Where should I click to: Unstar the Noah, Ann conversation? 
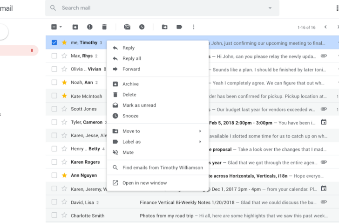point(64,82)
